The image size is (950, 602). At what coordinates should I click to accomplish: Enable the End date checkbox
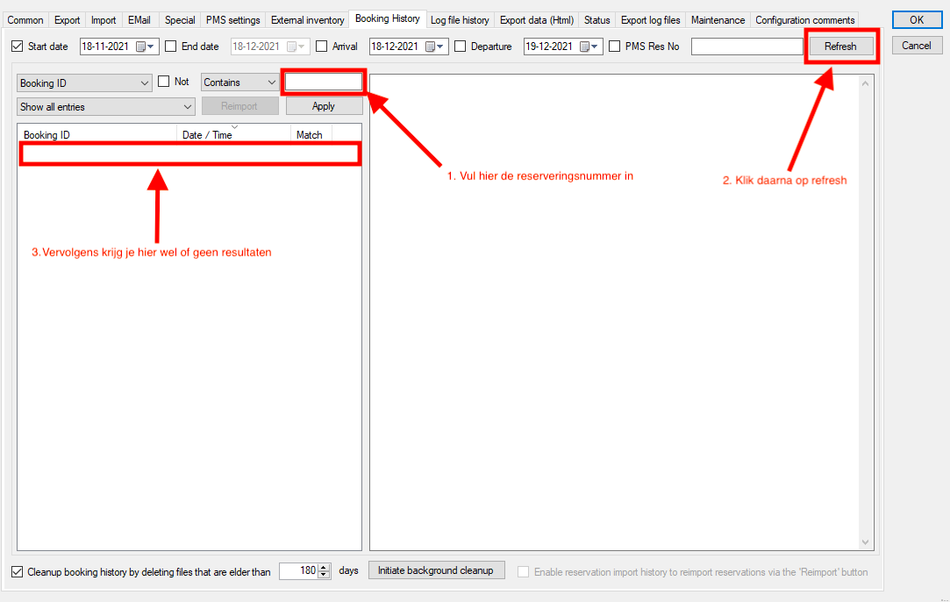[171, 47]
